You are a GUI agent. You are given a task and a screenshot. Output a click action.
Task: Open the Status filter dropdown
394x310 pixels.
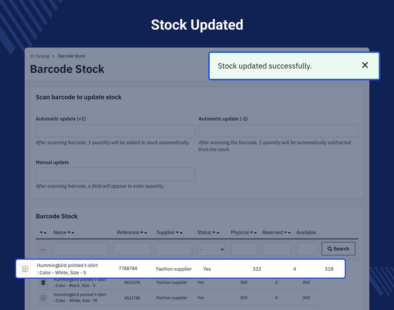coord(211,249)
